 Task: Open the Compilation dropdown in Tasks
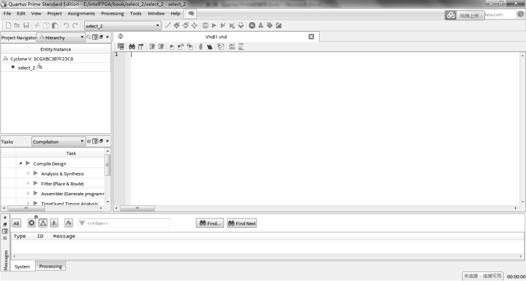pyautogui.click(x=59, y=142)
